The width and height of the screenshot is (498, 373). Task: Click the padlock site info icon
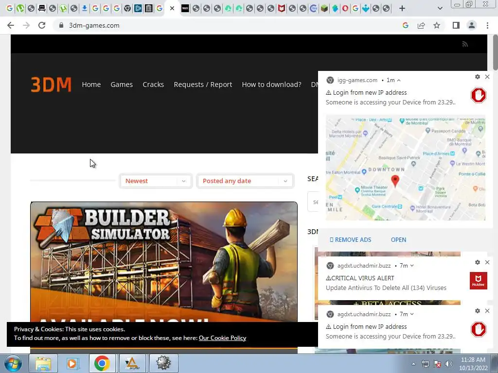coord(61,25)
